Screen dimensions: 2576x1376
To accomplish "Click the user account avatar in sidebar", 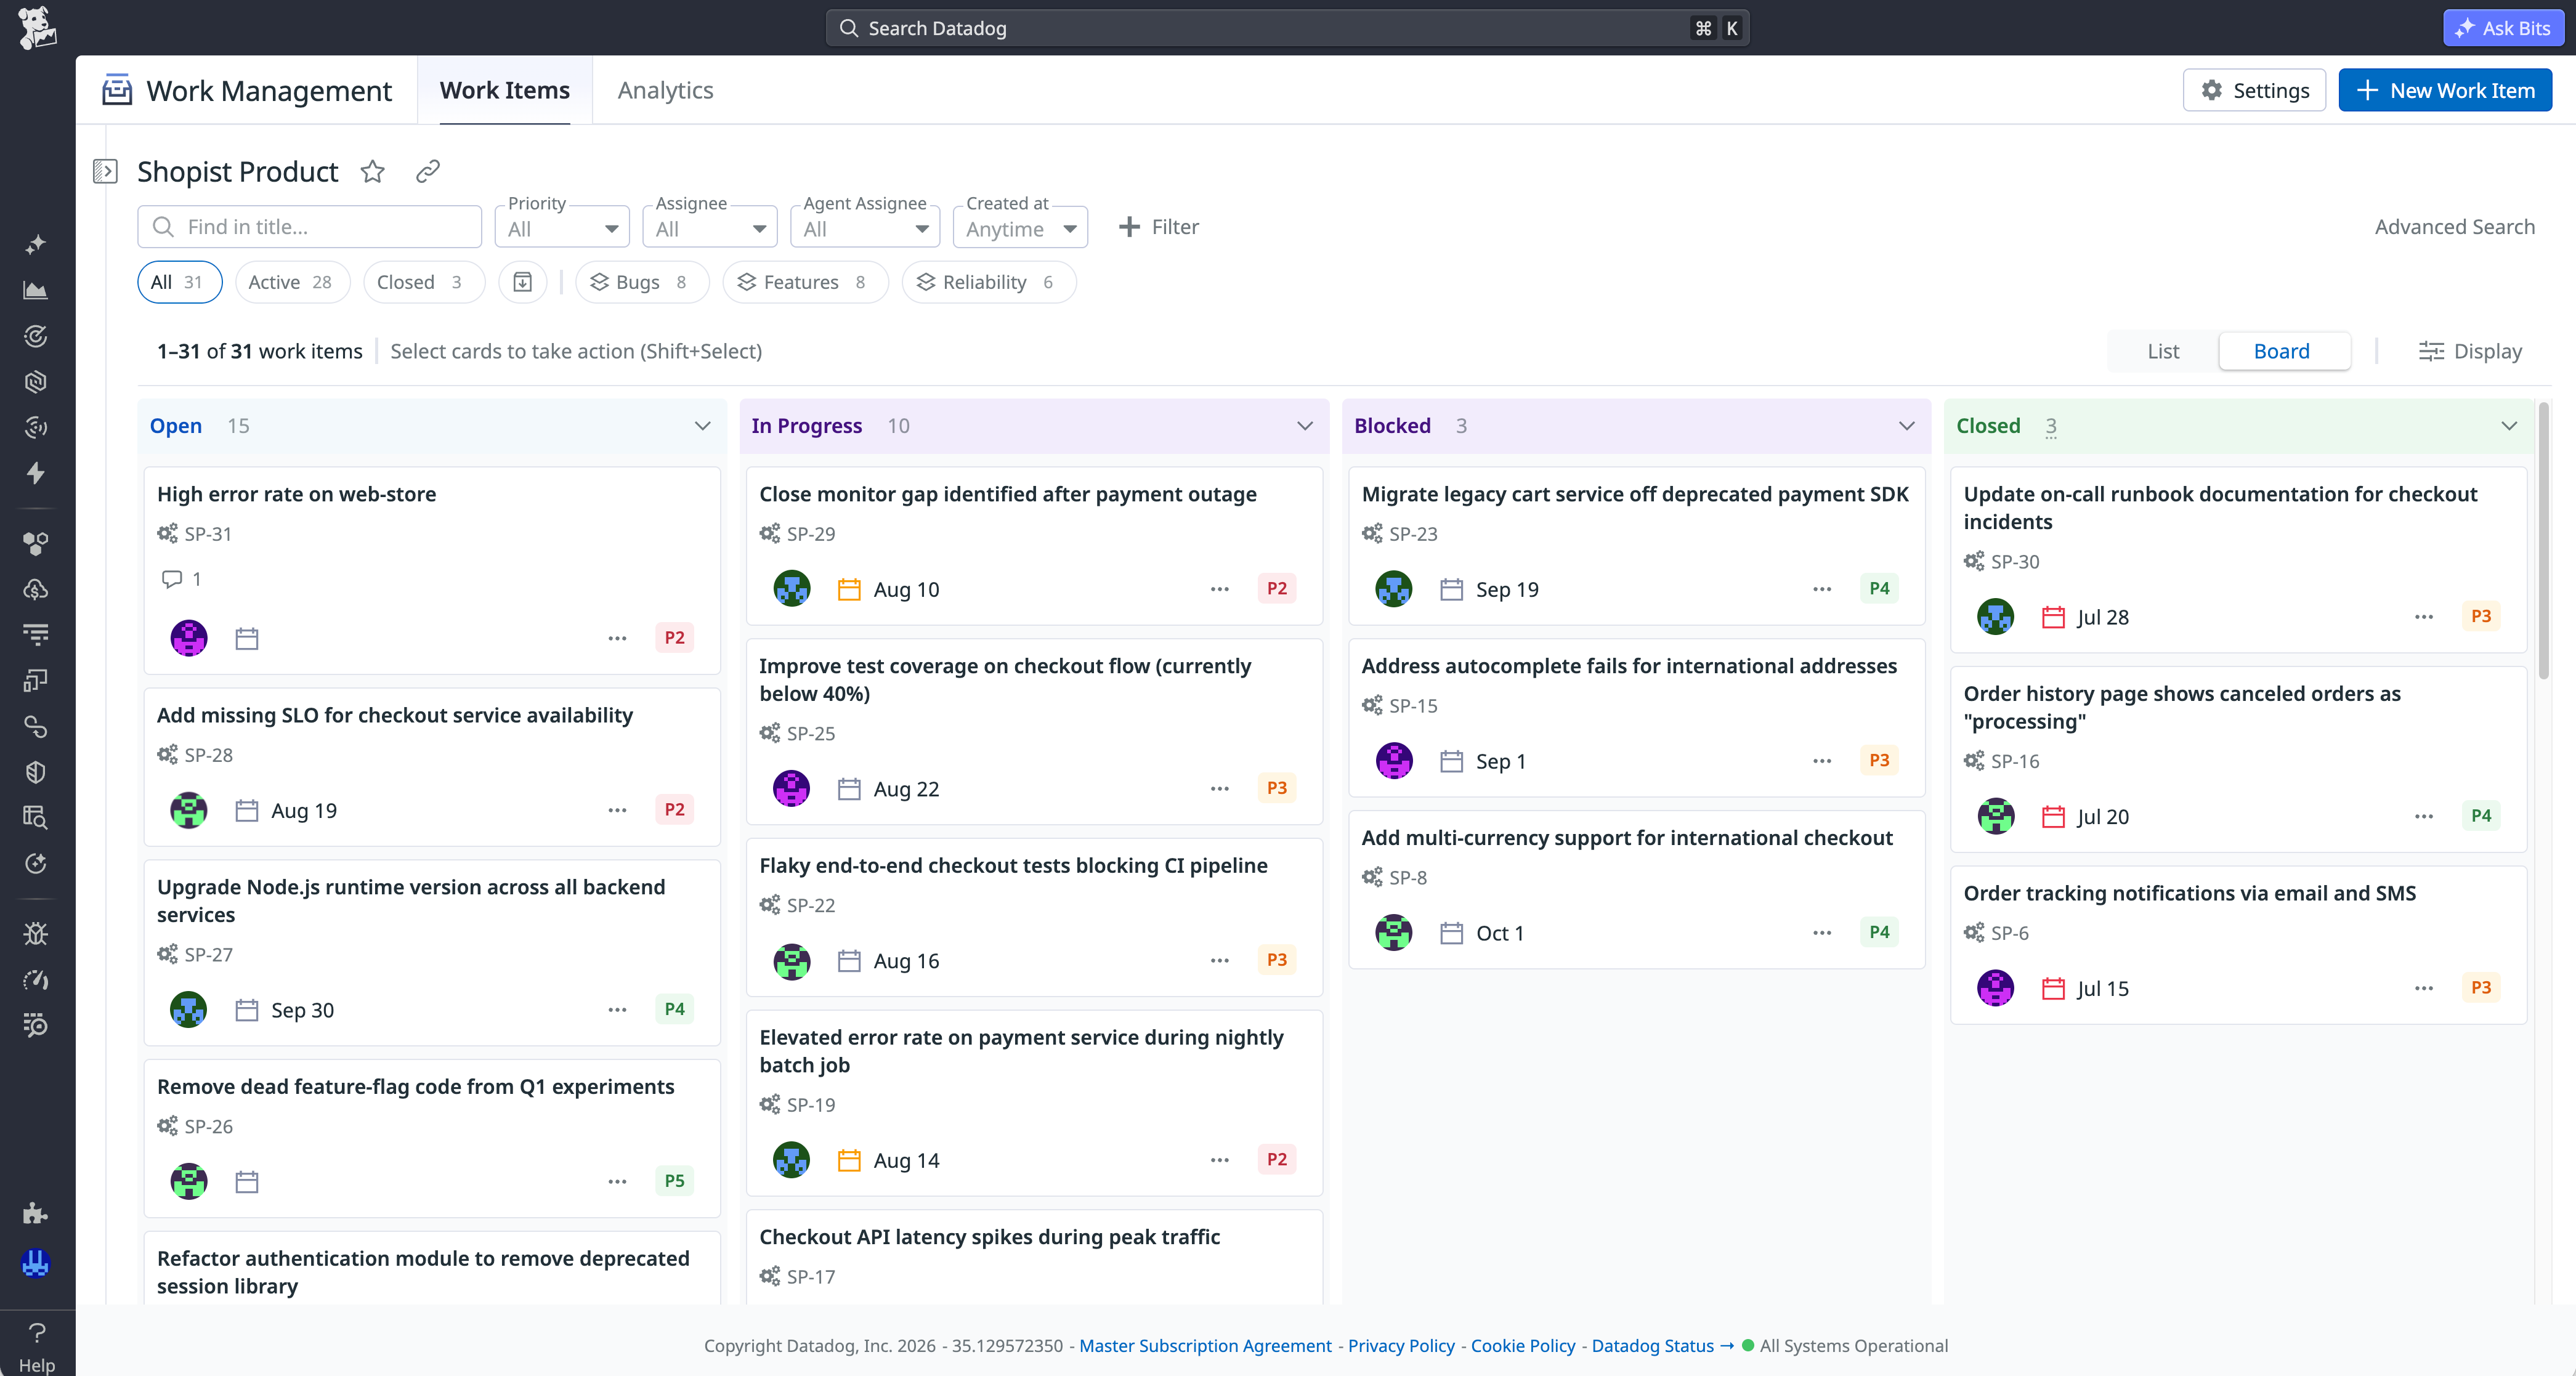I will 36,1263.
